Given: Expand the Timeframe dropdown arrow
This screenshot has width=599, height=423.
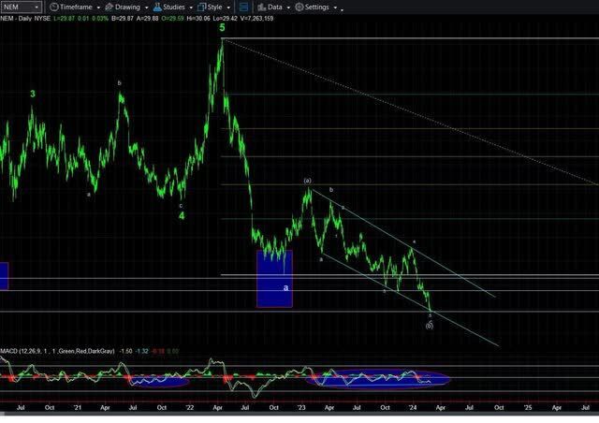Looking at the screenshot, I should pyautogui.click(x=98, y=7).
